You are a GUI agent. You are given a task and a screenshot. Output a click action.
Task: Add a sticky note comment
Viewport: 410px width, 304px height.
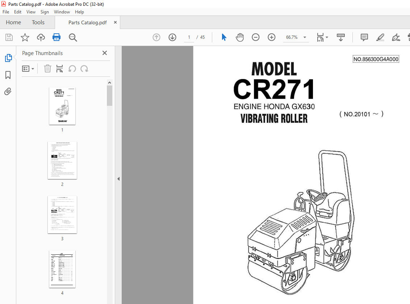(x=364, y=37)
